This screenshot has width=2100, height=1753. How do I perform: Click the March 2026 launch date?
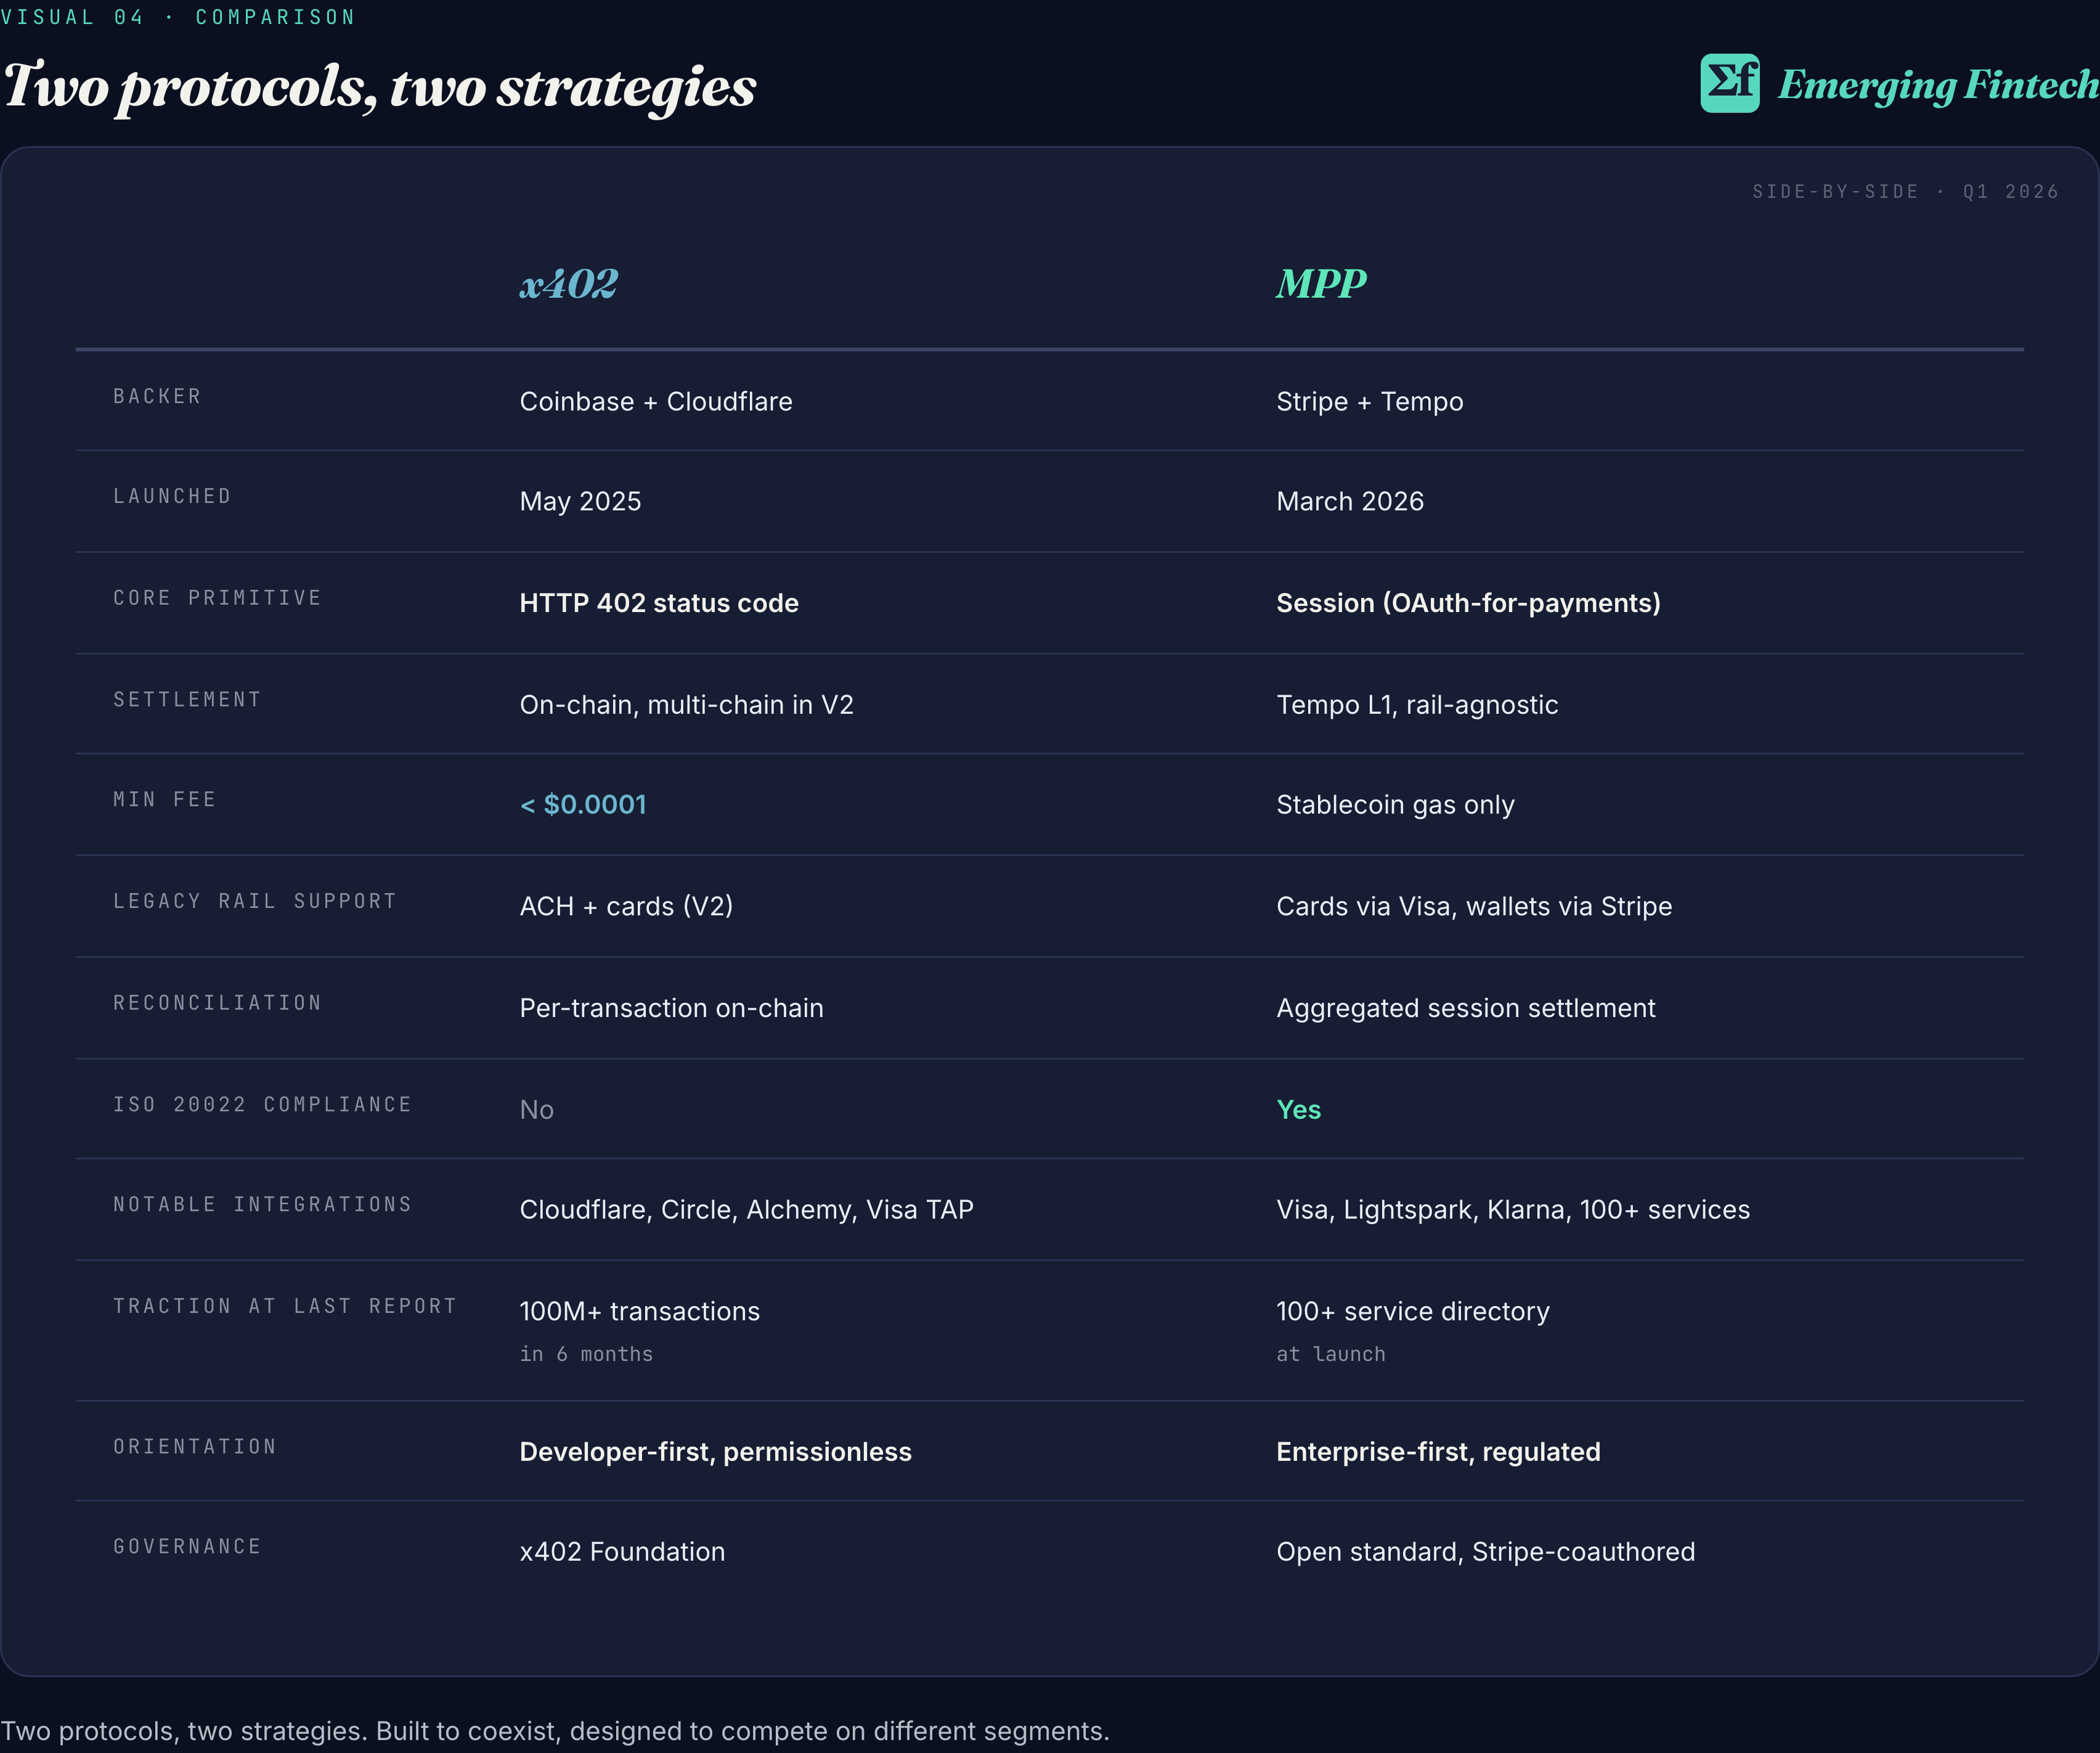pos(1349,501)
